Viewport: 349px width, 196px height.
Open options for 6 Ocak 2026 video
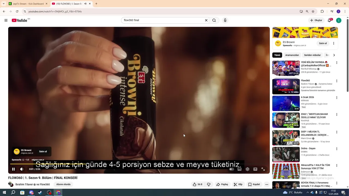[x=337, y=97]
